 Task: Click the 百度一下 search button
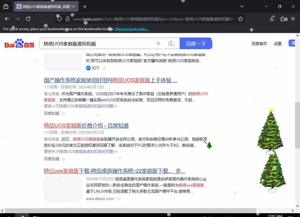[x=196, y=43]
